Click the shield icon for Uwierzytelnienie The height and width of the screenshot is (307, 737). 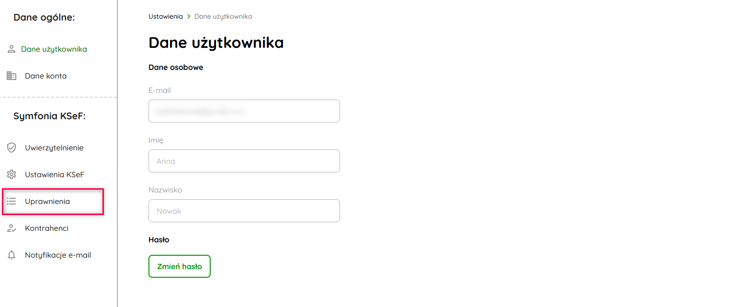tap(11, 148)
